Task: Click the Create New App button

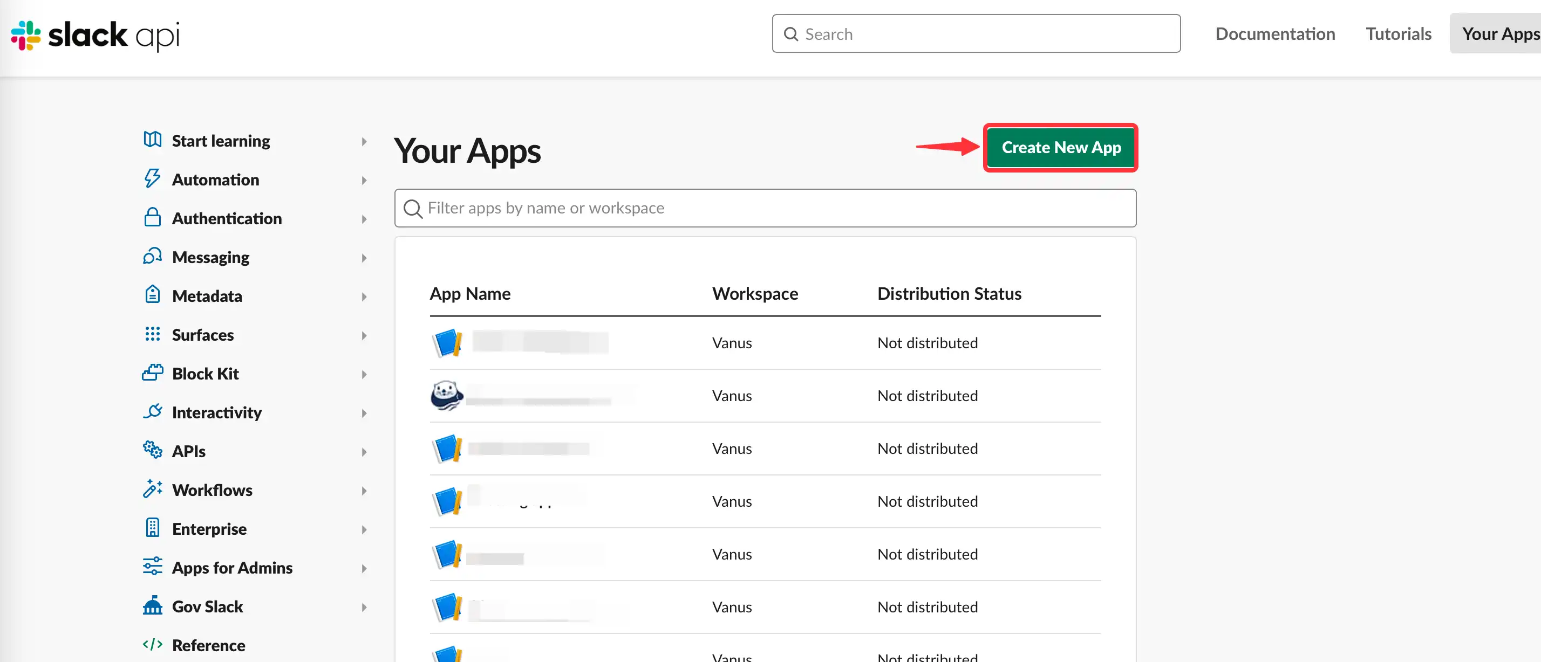Action: [1061, 148]
